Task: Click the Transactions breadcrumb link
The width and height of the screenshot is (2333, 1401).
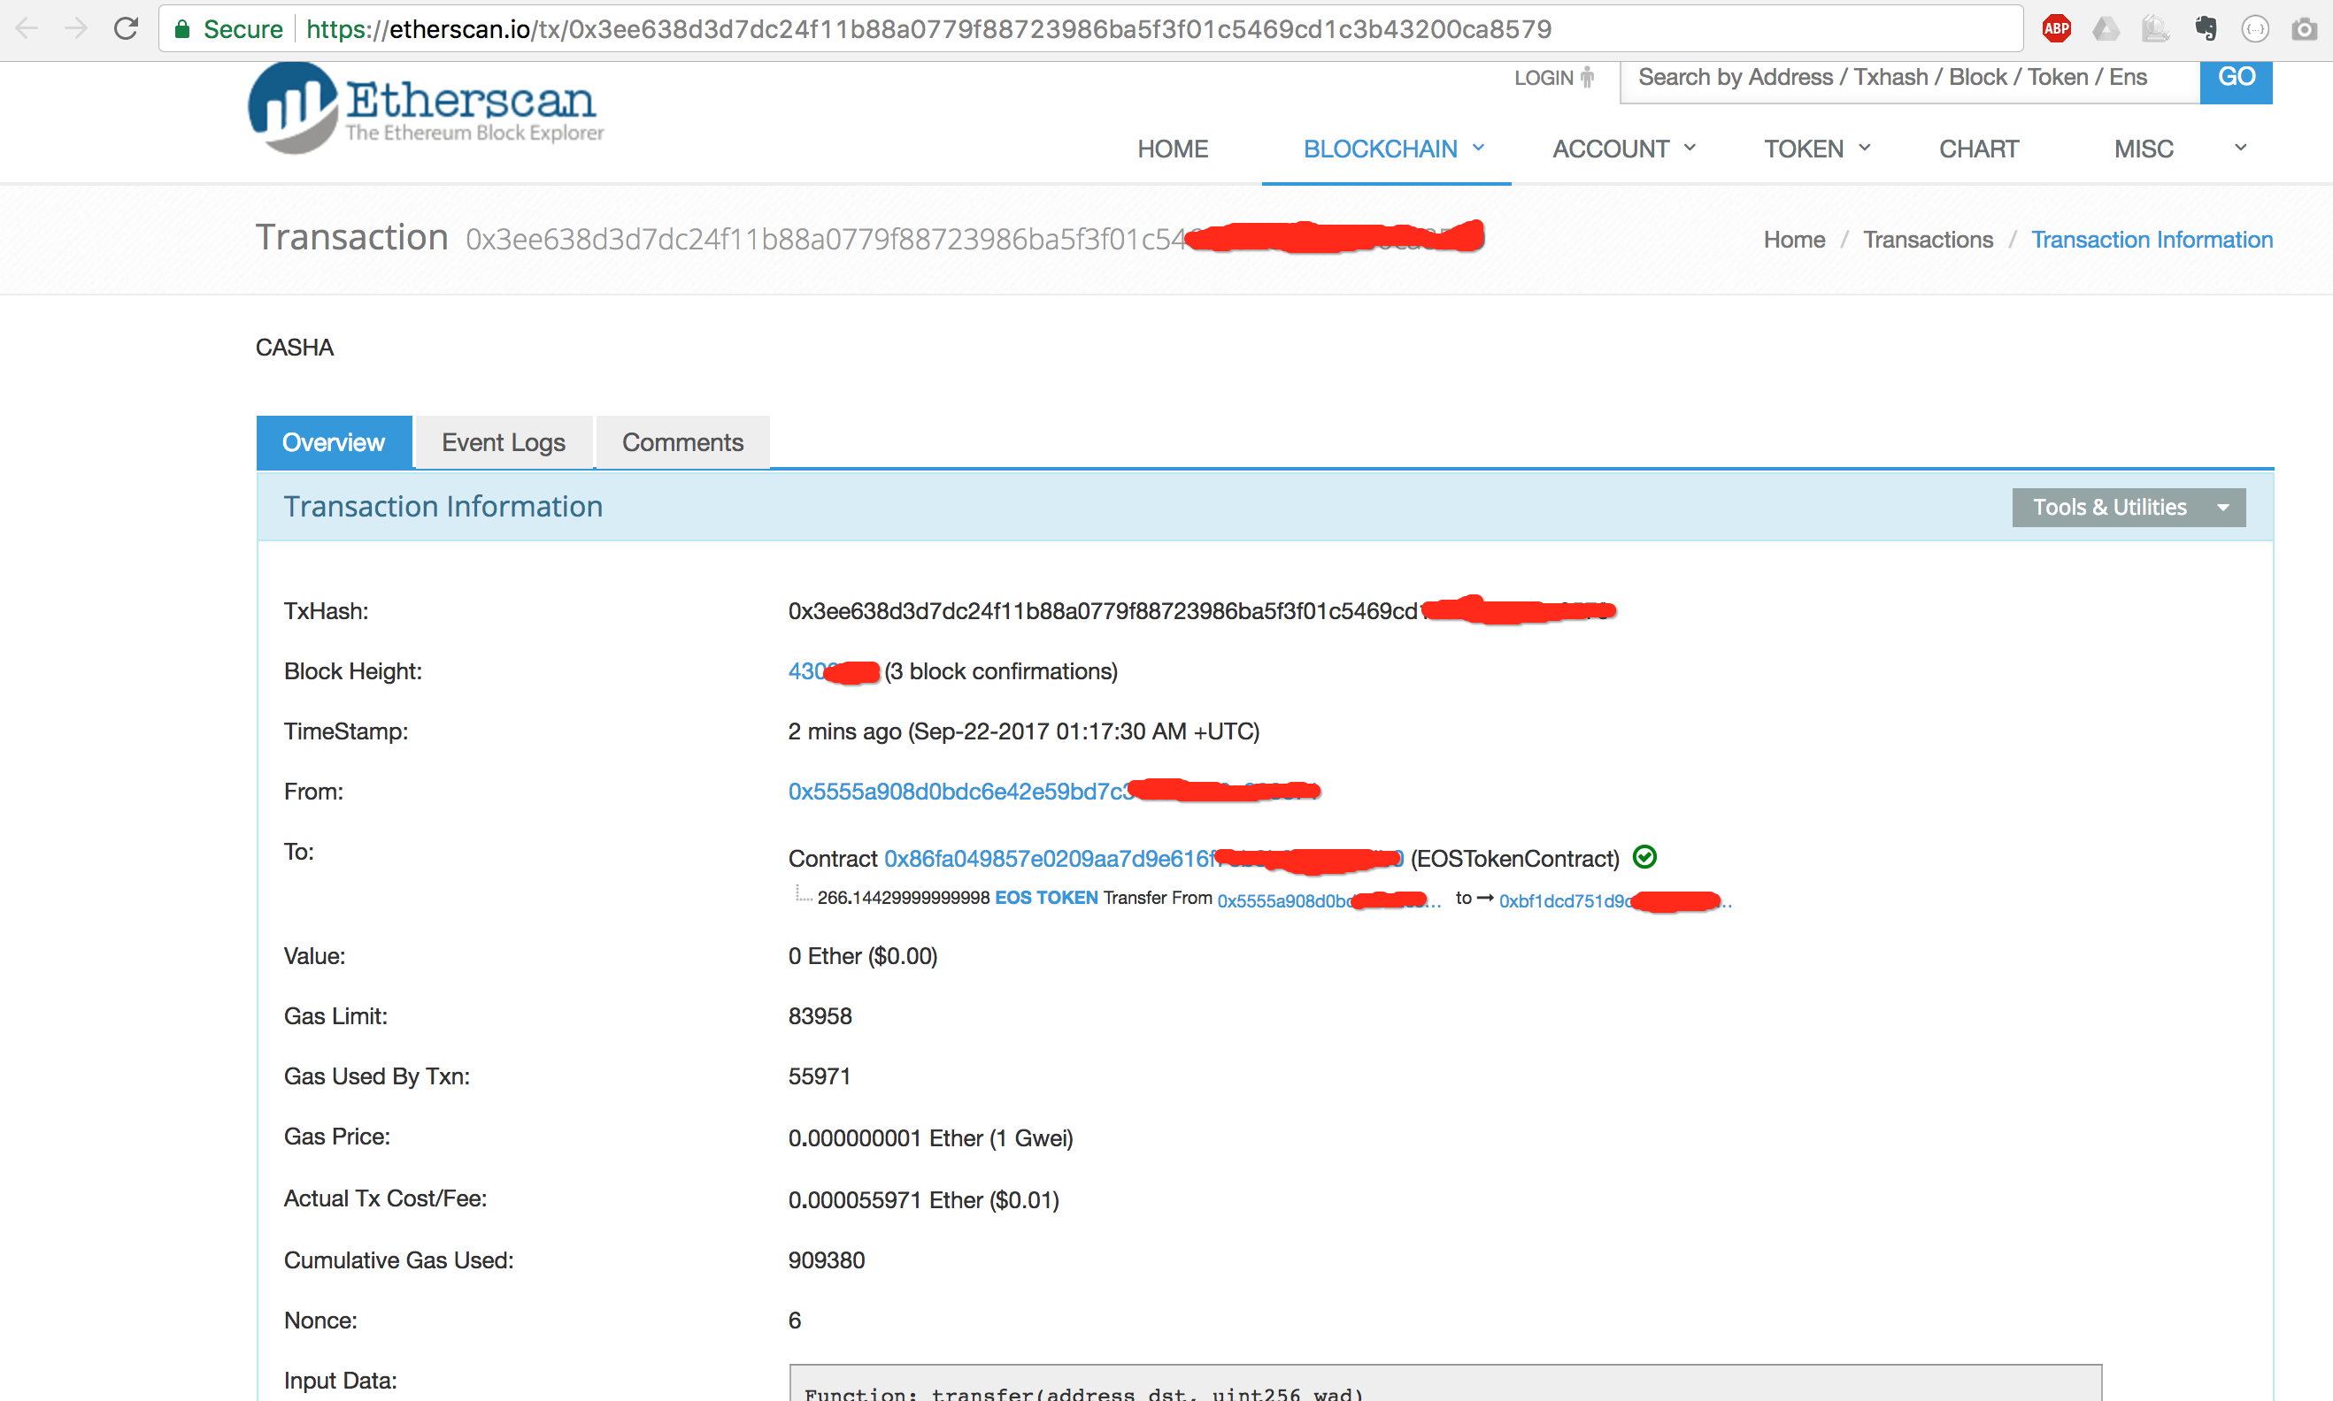Action: (1928, 240)
